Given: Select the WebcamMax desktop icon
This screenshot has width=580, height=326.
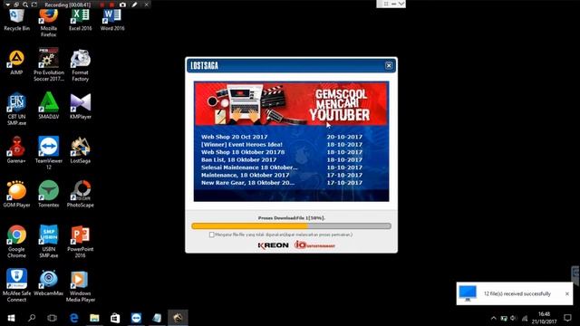Looking at the screenshot, I should pos(48,283).
